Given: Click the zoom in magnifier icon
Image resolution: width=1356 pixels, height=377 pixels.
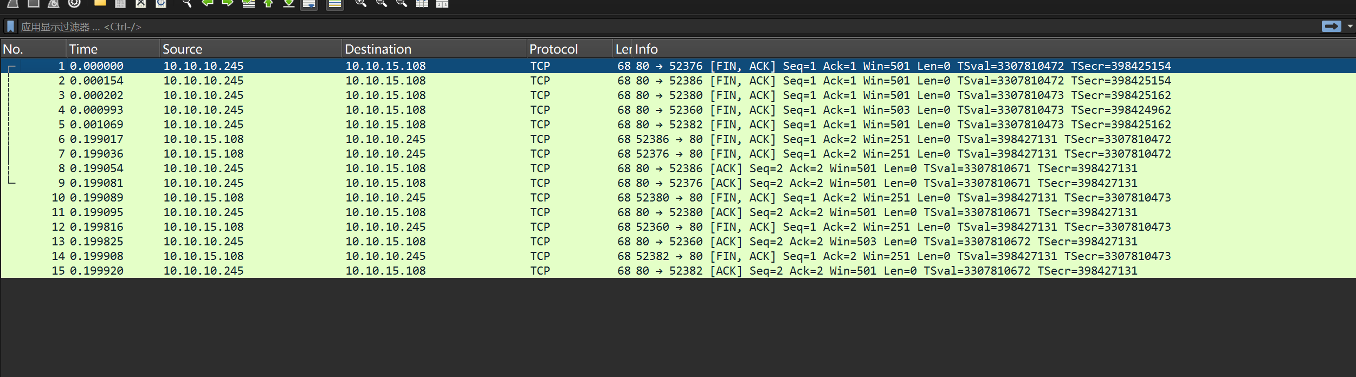Looking at the screenshot, I should pos(360,3).
